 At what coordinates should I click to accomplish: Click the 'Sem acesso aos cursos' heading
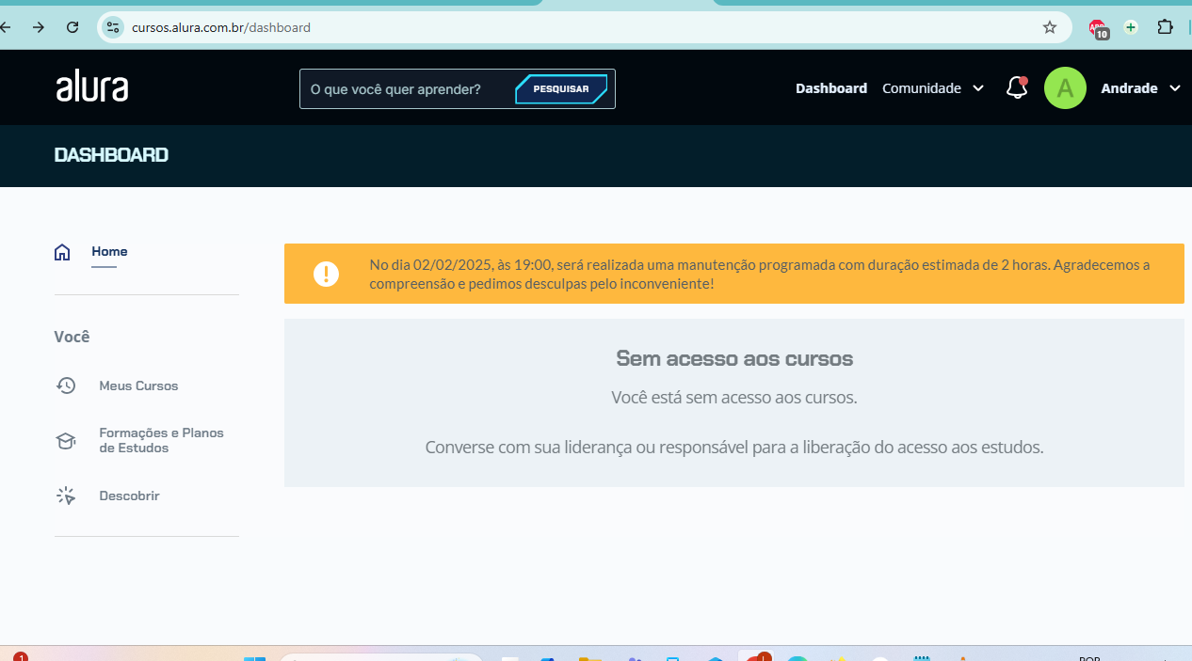coord(734,358)
